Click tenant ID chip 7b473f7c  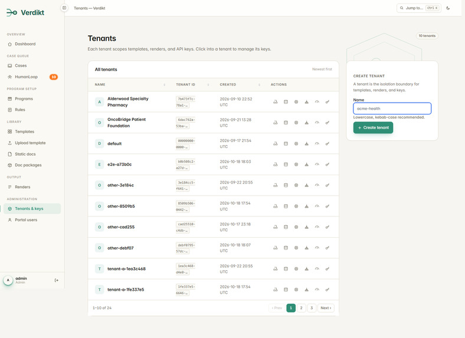(x=185, y=102)
